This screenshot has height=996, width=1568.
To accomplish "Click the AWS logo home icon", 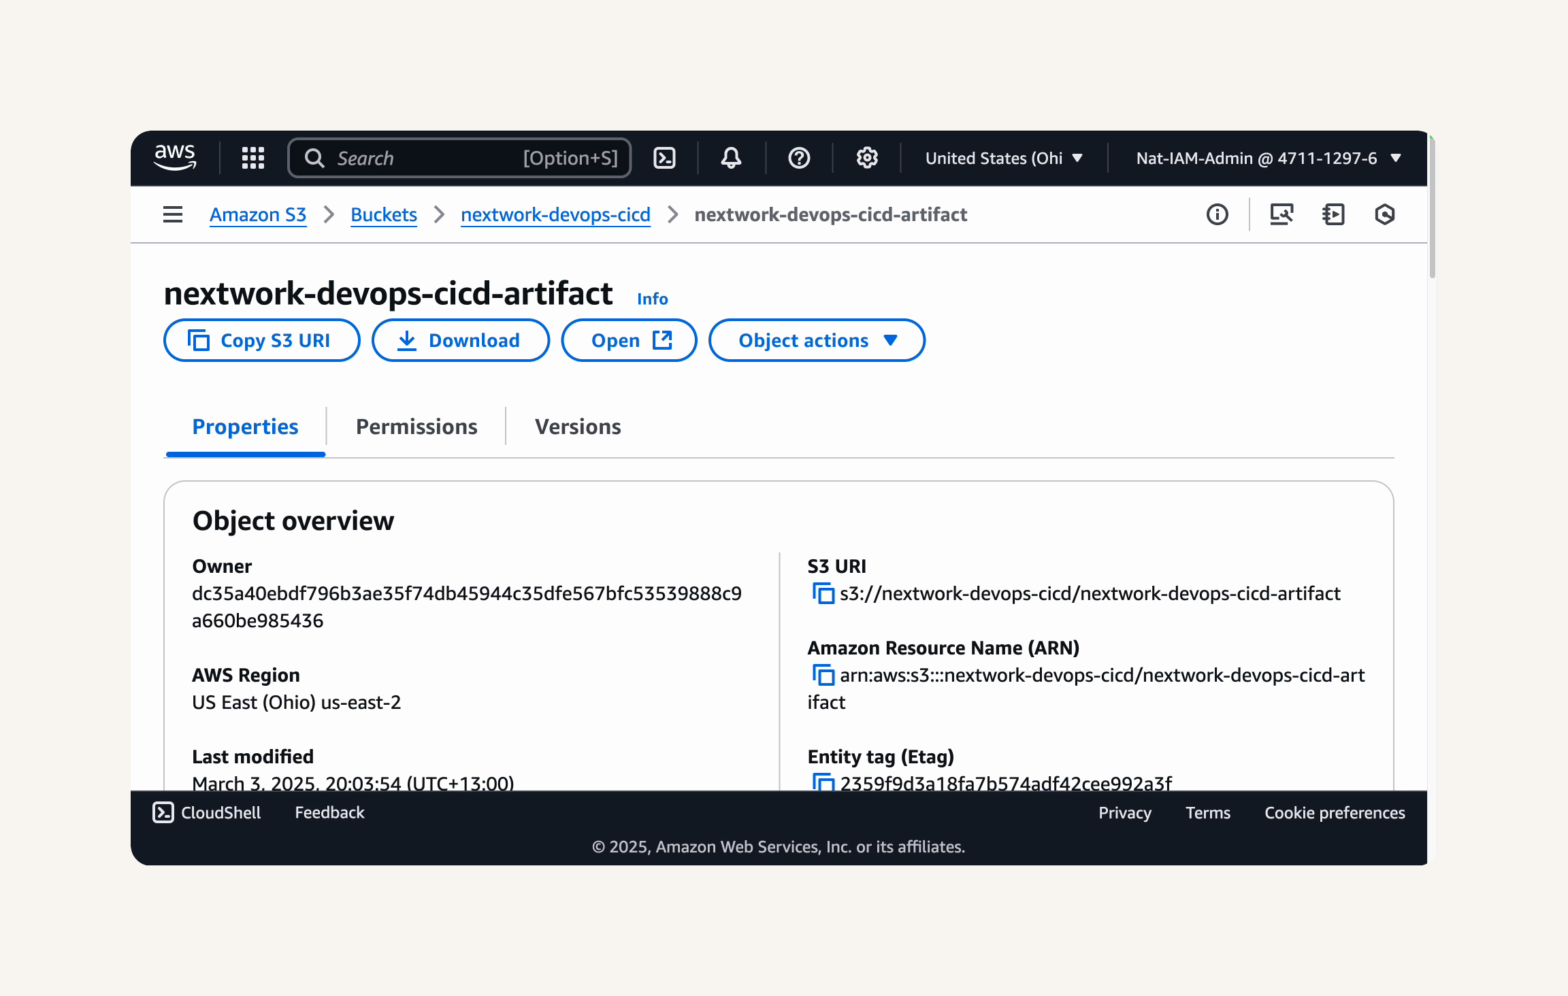I will coord(175,157).
